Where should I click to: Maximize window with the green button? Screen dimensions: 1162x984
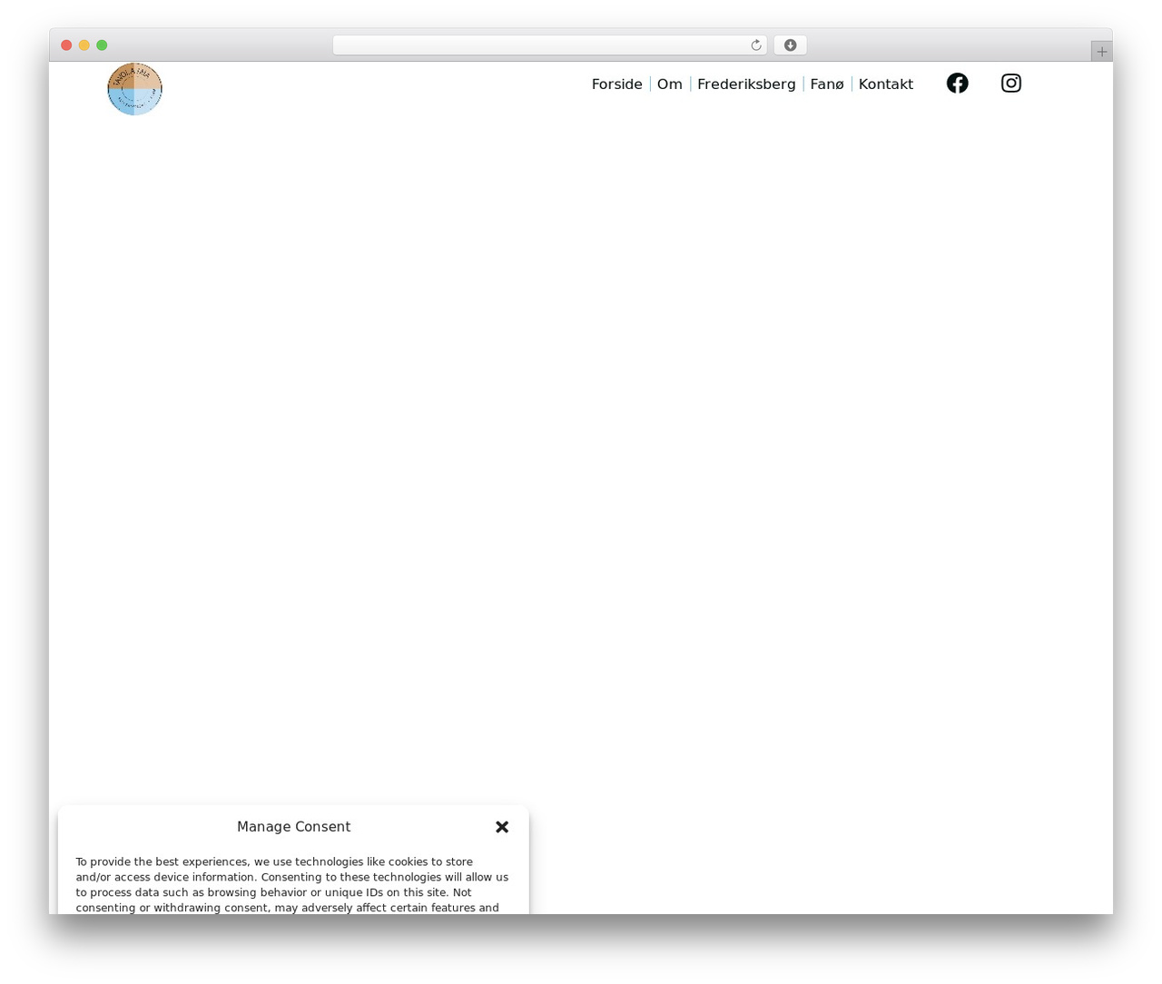point(102,45)
